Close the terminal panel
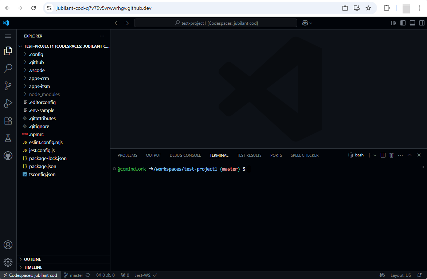 [x=419, y=155]
